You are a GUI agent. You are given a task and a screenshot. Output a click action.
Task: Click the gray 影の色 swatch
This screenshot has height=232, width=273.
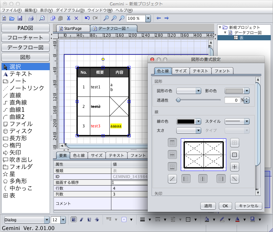pos(234,91)
